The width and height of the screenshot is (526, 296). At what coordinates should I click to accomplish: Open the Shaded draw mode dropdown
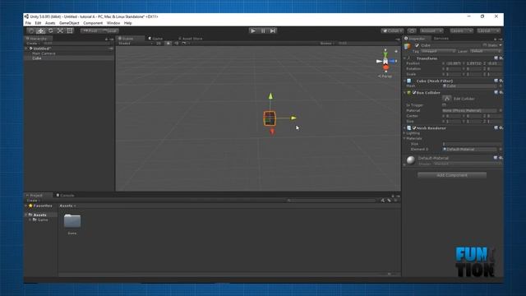click(136, 44)
